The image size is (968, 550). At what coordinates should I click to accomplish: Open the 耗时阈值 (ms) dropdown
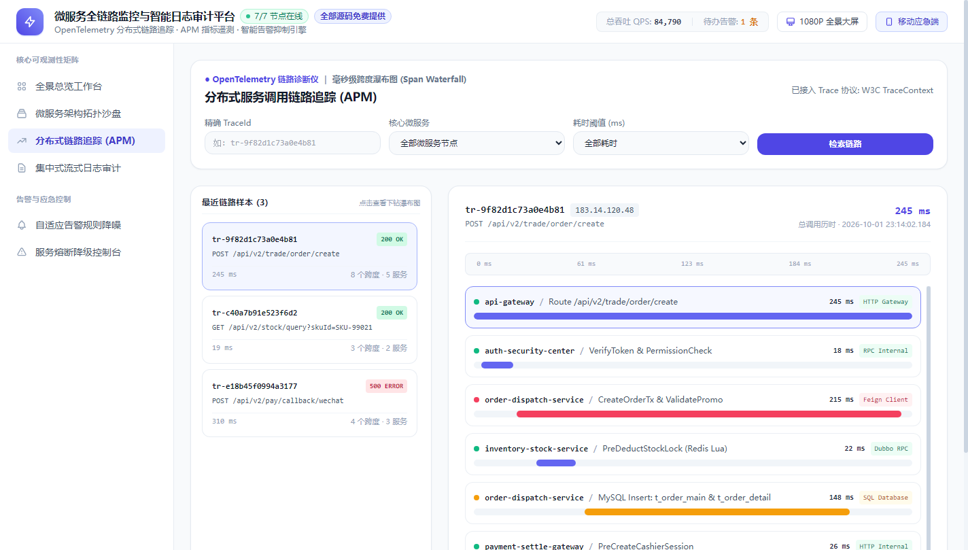click(661, 143)
